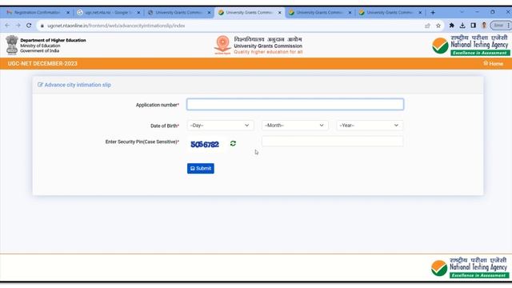Click the tab search chevron icon
Viewport: 512px width, 288px height.
pos(462,12)
